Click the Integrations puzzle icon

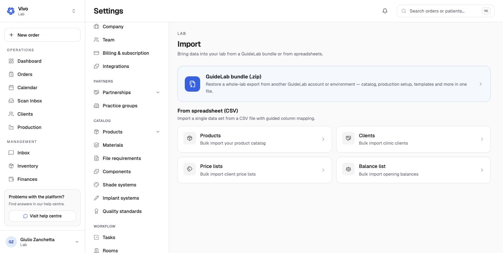(x=96, y=66)
